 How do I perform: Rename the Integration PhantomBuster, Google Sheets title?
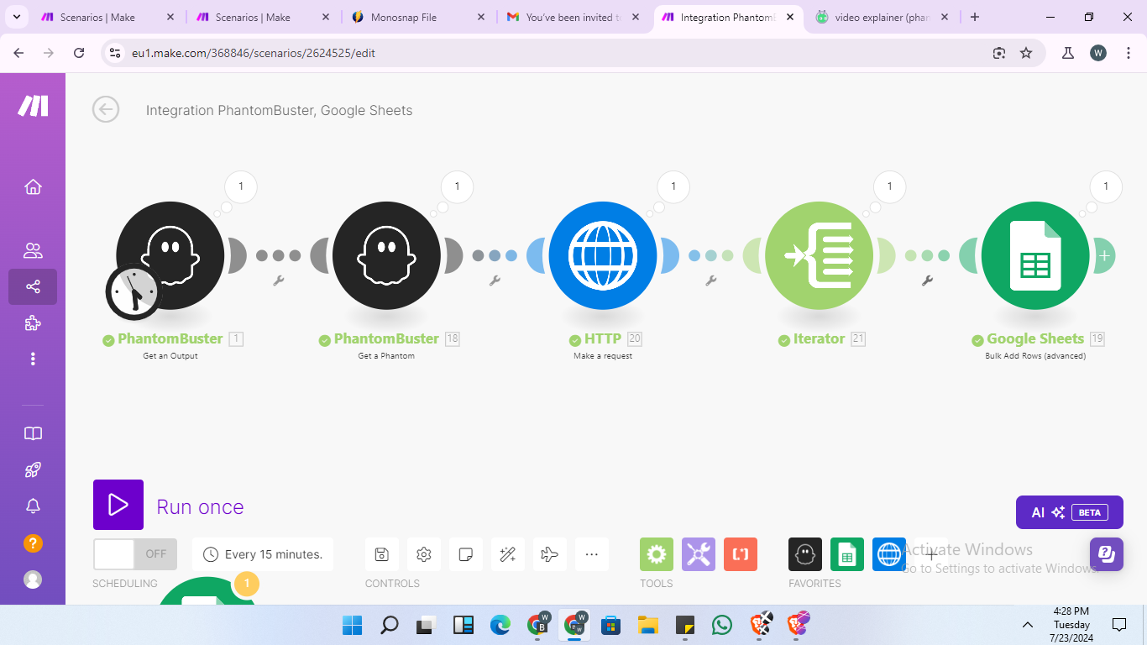point(279,110)
